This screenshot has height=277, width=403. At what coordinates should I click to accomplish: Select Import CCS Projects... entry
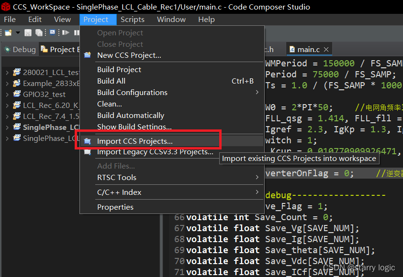pyautogui.click(x=172, y=141)
